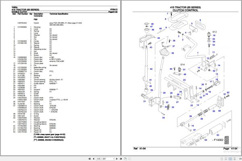Click the Valtra title on the parts list page
This screenshot has width=242, height=161.
(15, 7)
